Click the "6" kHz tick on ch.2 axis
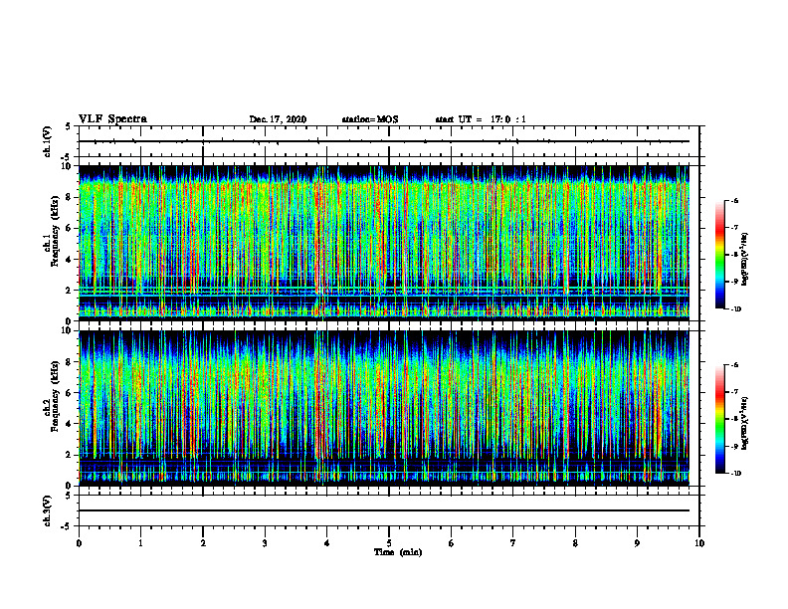788x609 pixels. click(70, 393)
